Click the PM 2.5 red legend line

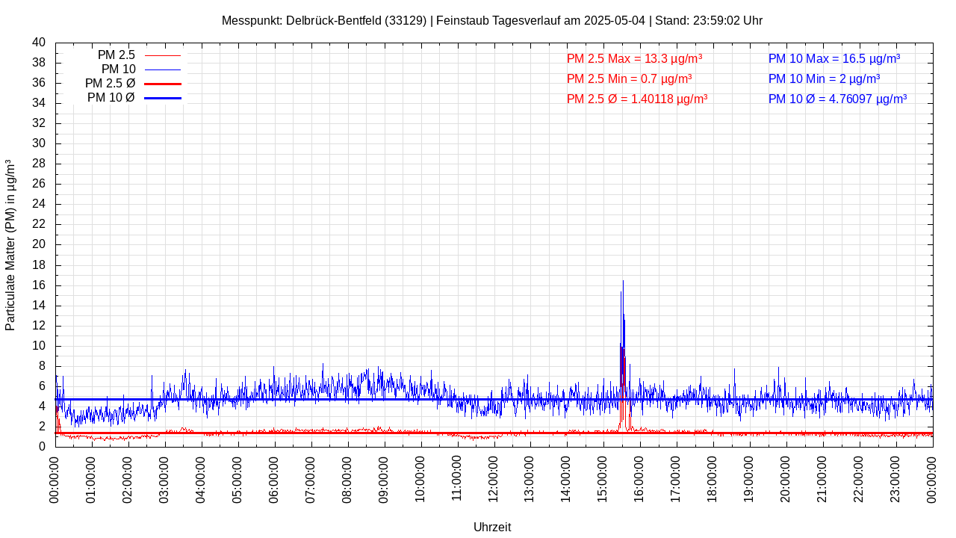tap(163, 55)
